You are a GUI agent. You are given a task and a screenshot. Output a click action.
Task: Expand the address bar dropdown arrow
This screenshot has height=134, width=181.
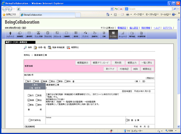[x=112, y=9]
